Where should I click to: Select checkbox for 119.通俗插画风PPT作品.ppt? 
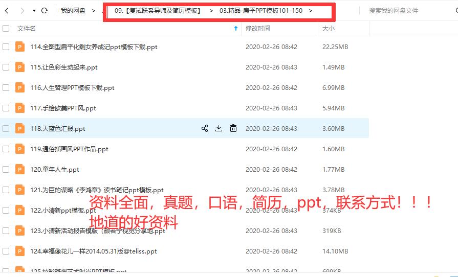(x=6, y=149)
